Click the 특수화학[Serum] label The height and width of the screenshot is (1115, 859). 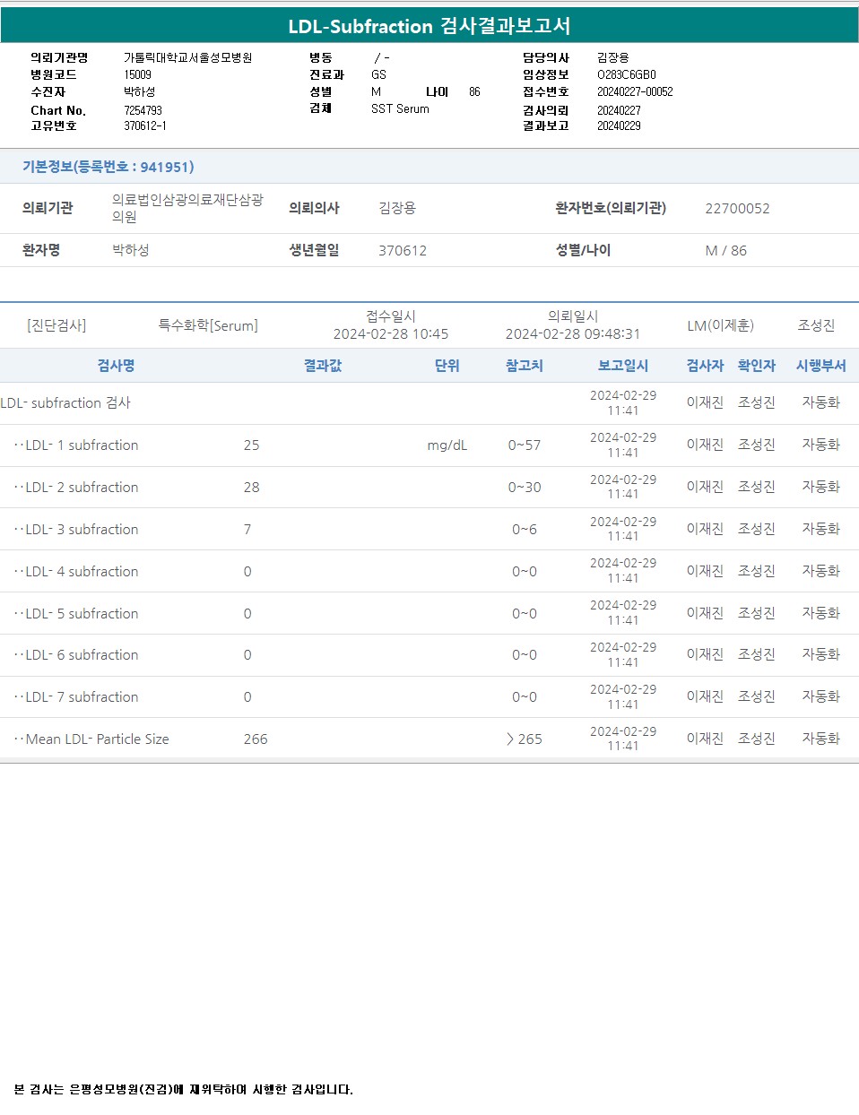208,325
